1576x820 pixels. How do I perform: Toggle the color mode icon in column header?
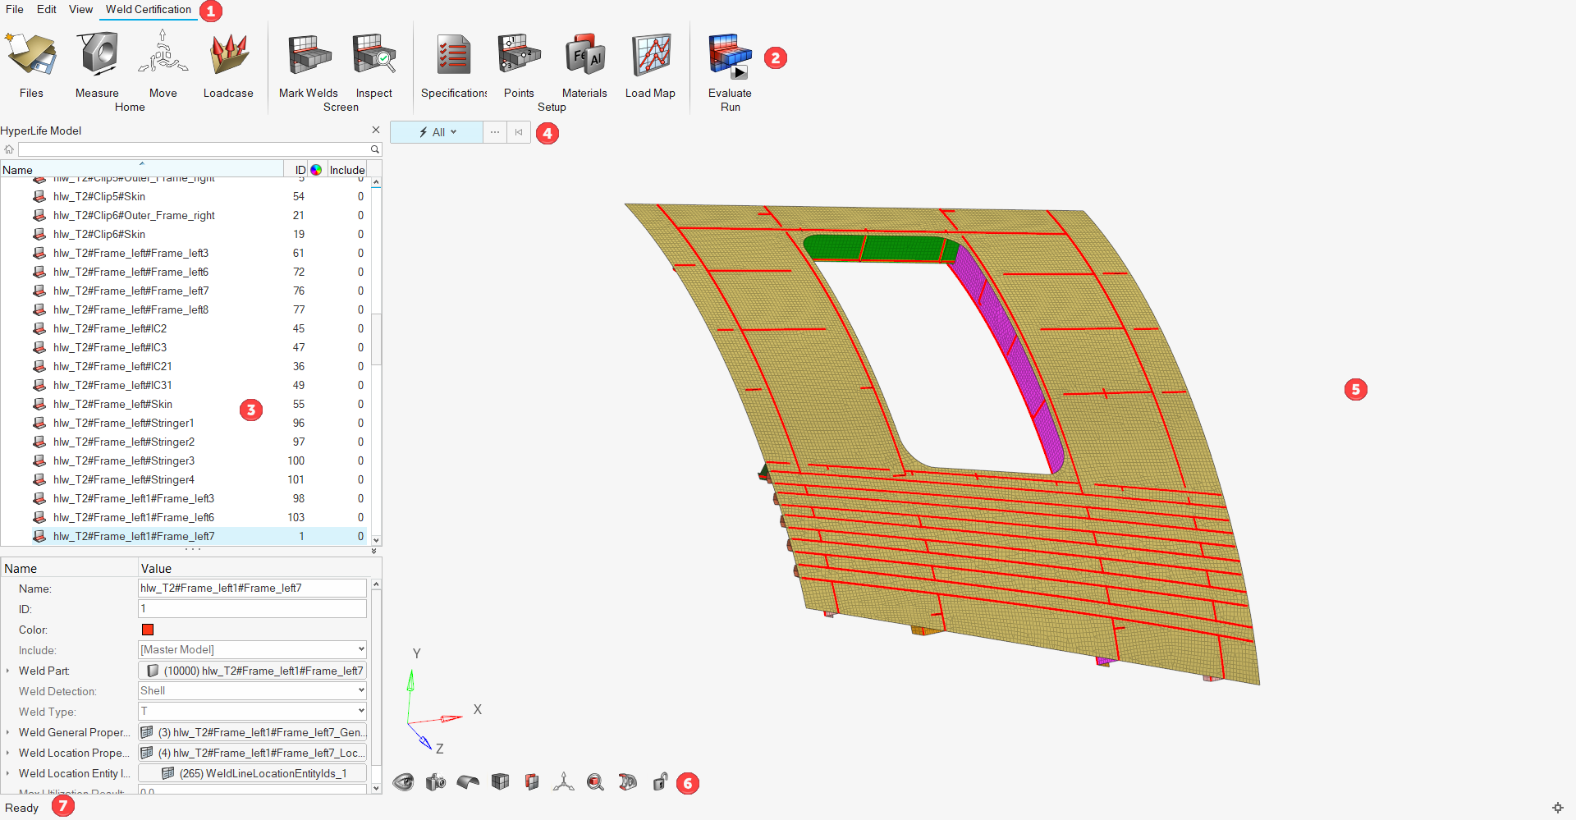[316, 170]
